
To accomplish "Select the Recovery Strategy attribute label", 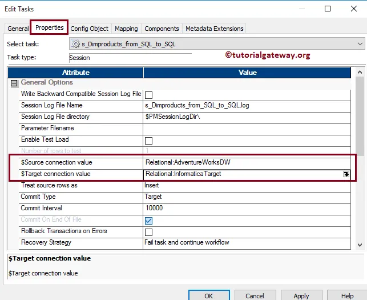I will 46,243.
